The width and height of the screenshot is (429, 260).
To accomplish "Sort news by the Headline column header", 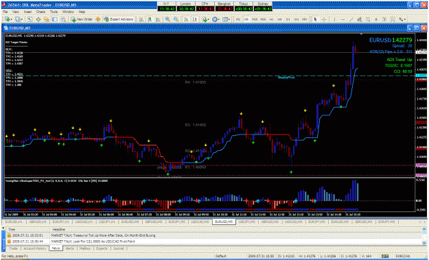I will [235, 229].
